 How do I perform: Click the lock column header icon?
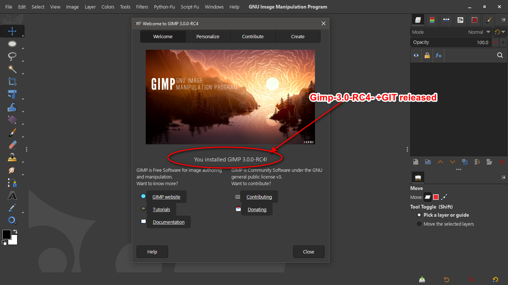point(427,55)
